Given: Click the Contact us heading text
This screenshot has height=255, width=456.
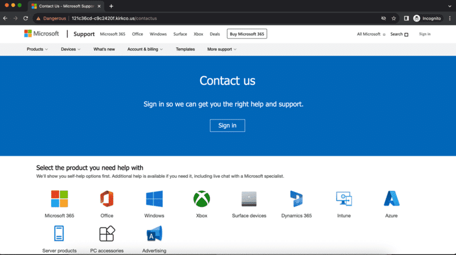Looking at the screenshot, I should tap(228, 81).
